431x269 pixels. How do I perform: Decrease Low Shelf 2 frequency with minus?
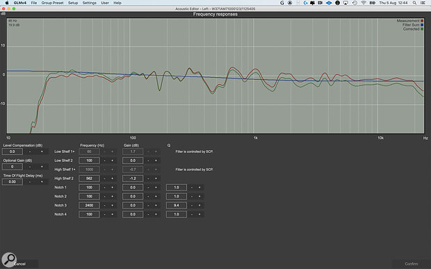click(x=104, y=161)
